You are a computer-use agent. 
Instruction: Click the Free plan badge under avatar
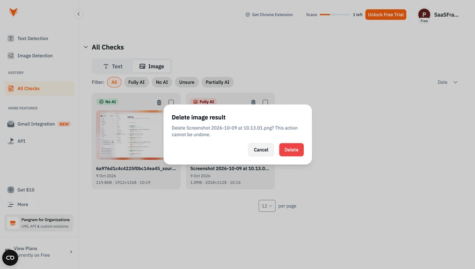[424, 21]
